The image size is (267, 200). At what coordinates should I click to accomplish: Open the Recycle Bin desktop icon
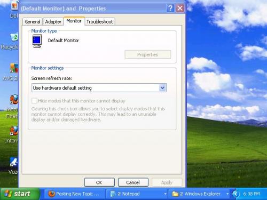[14, 37]
